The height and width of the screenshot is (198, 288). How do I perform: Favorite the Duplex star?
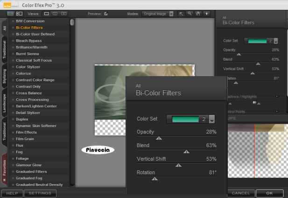tap(13, 119)
